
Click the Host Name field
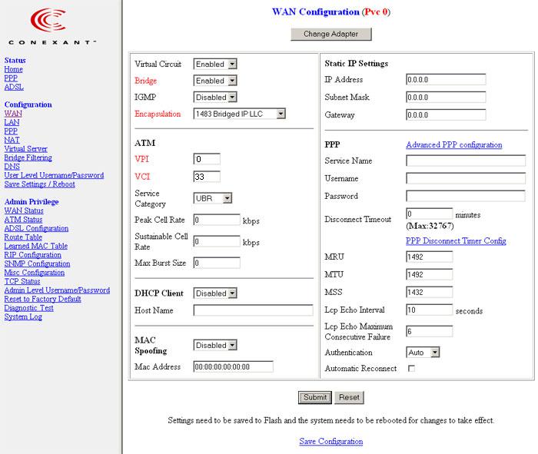point(253,310)
